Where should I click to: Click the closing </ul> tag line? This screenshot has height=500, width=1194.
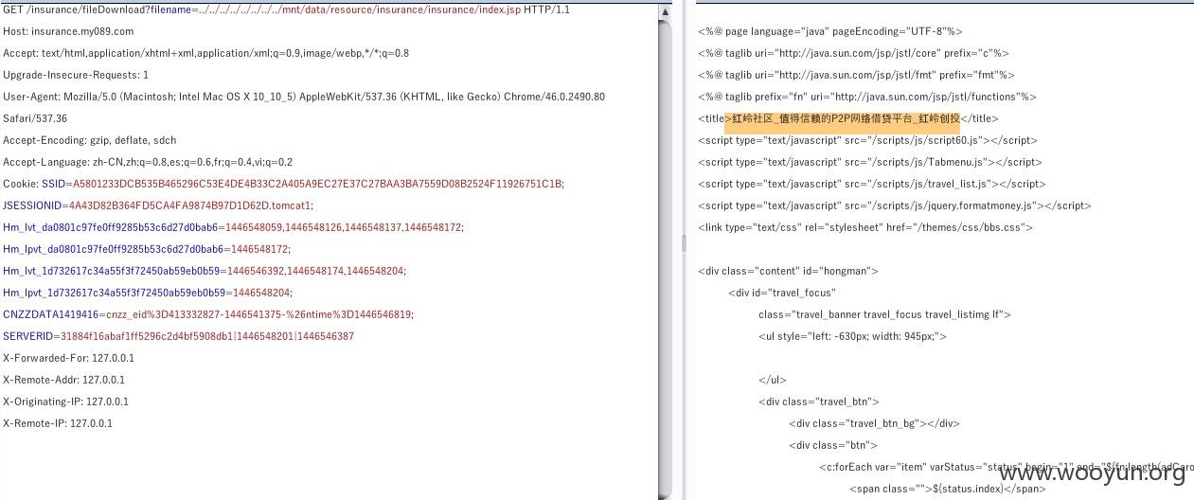(x=773, y=380)
